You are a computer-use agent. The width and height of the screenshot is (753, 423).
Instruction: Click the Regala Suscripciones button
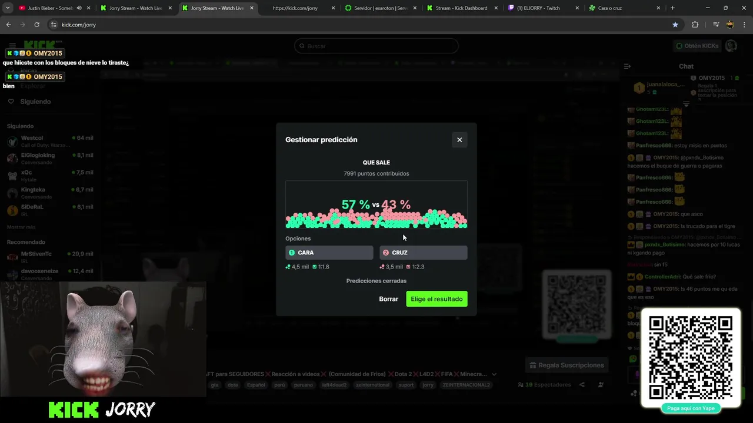(567, 365)
